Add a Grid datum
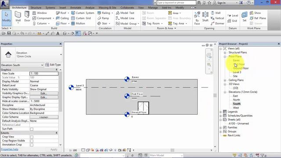 tap(232, 21)
